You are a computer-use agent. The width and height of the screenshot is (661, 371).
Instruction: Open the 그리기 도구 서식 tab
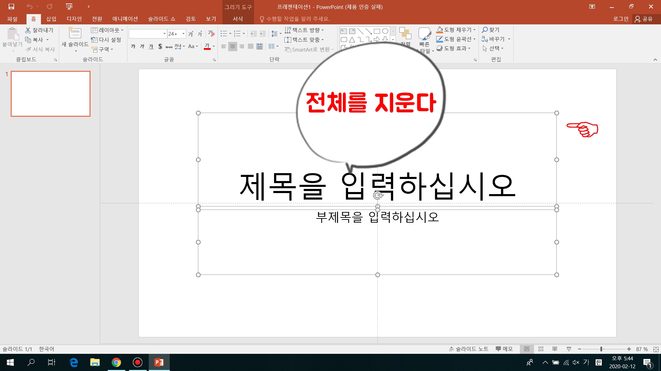point(238,19)
